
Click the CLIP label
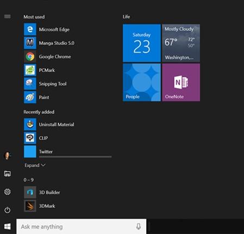point(43,138)
